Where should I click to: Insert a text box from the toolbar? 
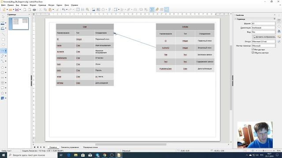(x=98, y=10)
